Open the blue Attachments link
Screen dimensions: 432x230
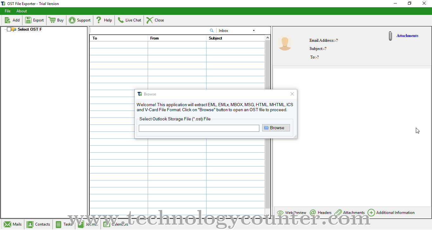407,36
